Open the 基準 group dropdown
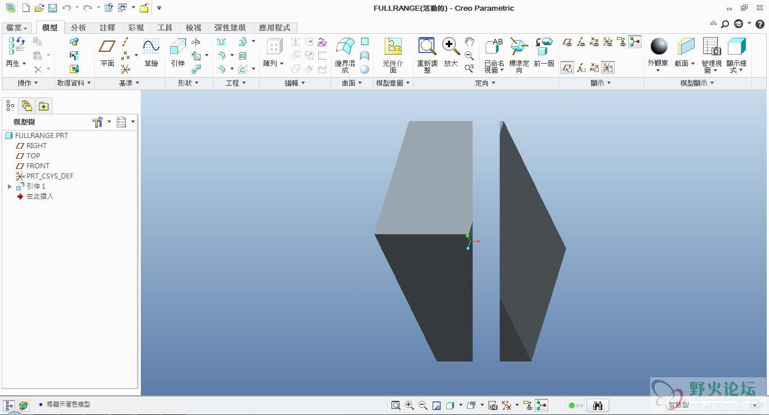769x415 pixels. [129, 83]
